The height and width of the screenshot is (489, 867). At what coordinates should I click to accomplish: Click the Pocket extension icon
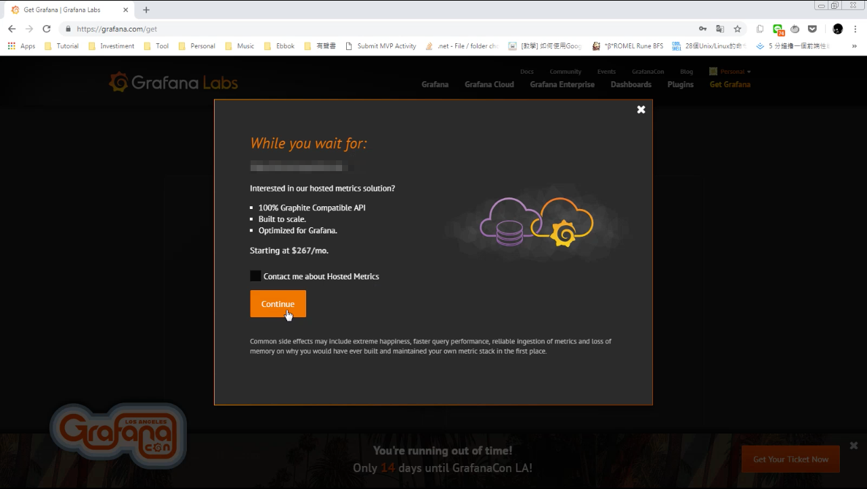point(812,29)
